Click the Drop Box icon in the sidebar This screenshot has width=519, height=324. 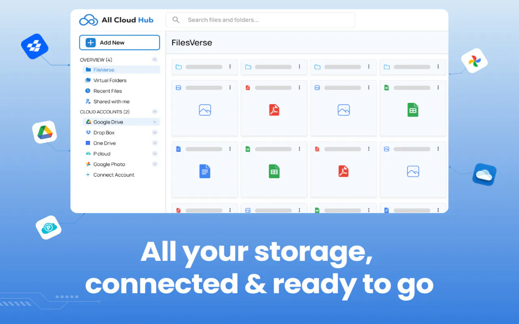(x=88, y=132)
